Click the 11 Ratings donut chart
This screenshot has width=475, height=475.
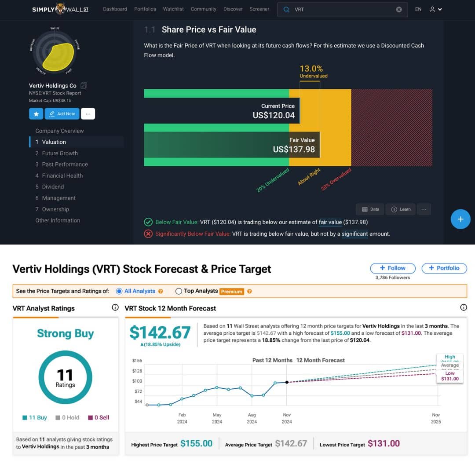click(65, 377)
